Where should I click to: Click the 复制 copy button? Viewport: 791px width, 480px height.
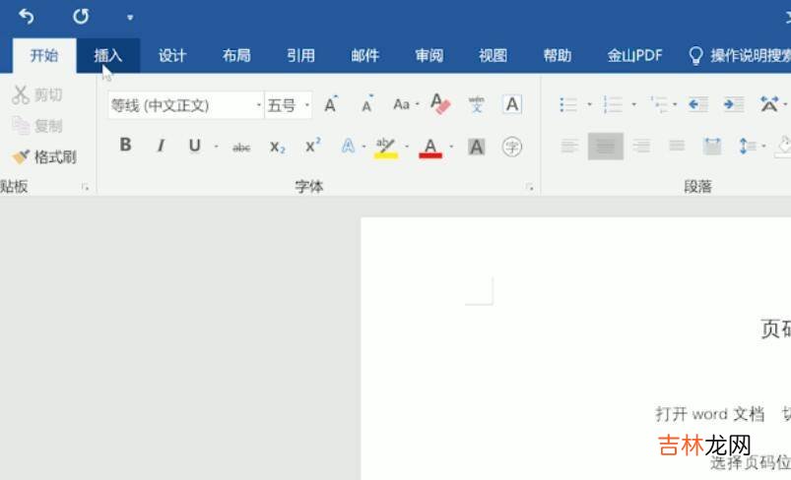pos(37,126)
